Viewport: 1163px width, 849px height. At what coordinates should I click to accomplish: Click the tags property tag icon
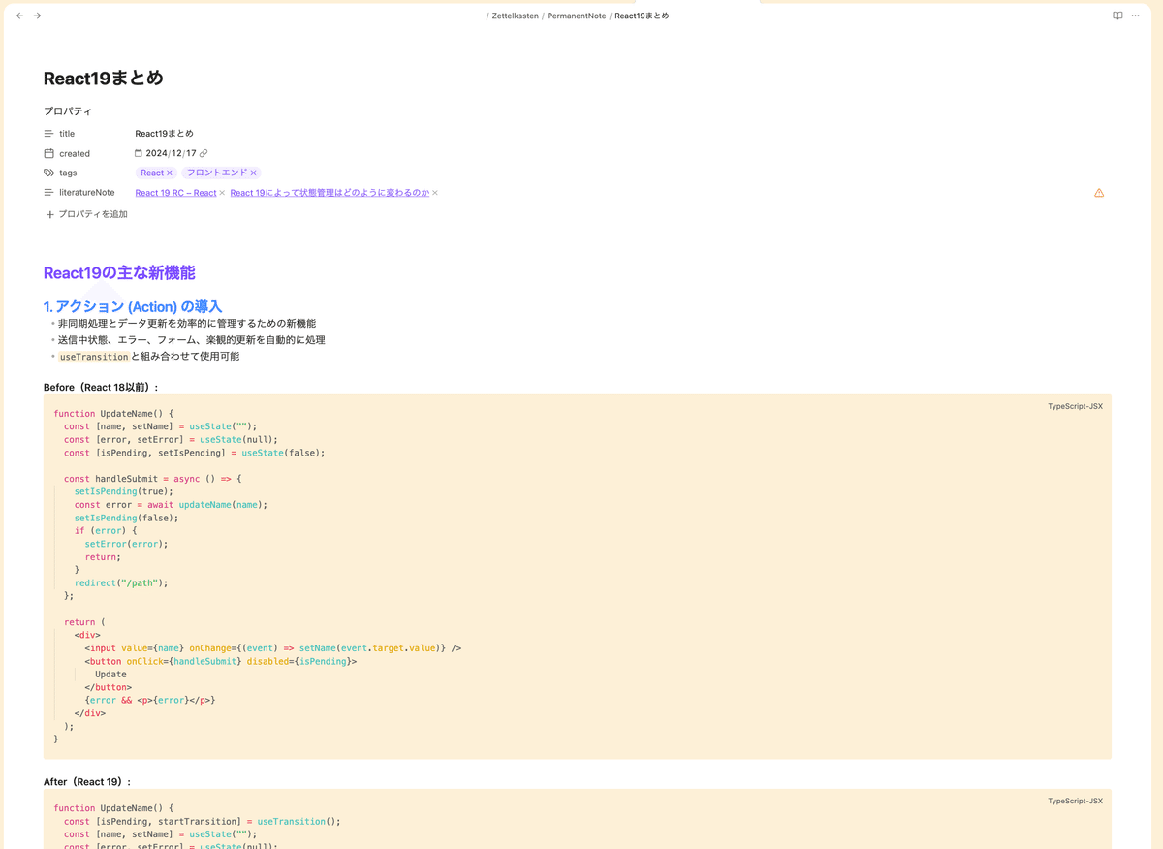point(48,173)
